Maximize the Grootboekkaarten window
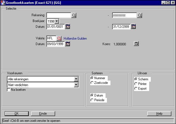 (x=168, y=2)
